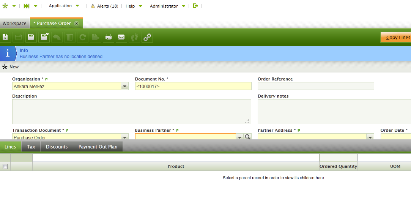
Task: Follow the Partner Address link arrow
Action: pyautogui.click(x=299, y=130)
